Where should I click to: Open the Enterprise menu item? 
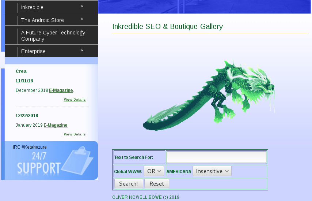[33, 51]
